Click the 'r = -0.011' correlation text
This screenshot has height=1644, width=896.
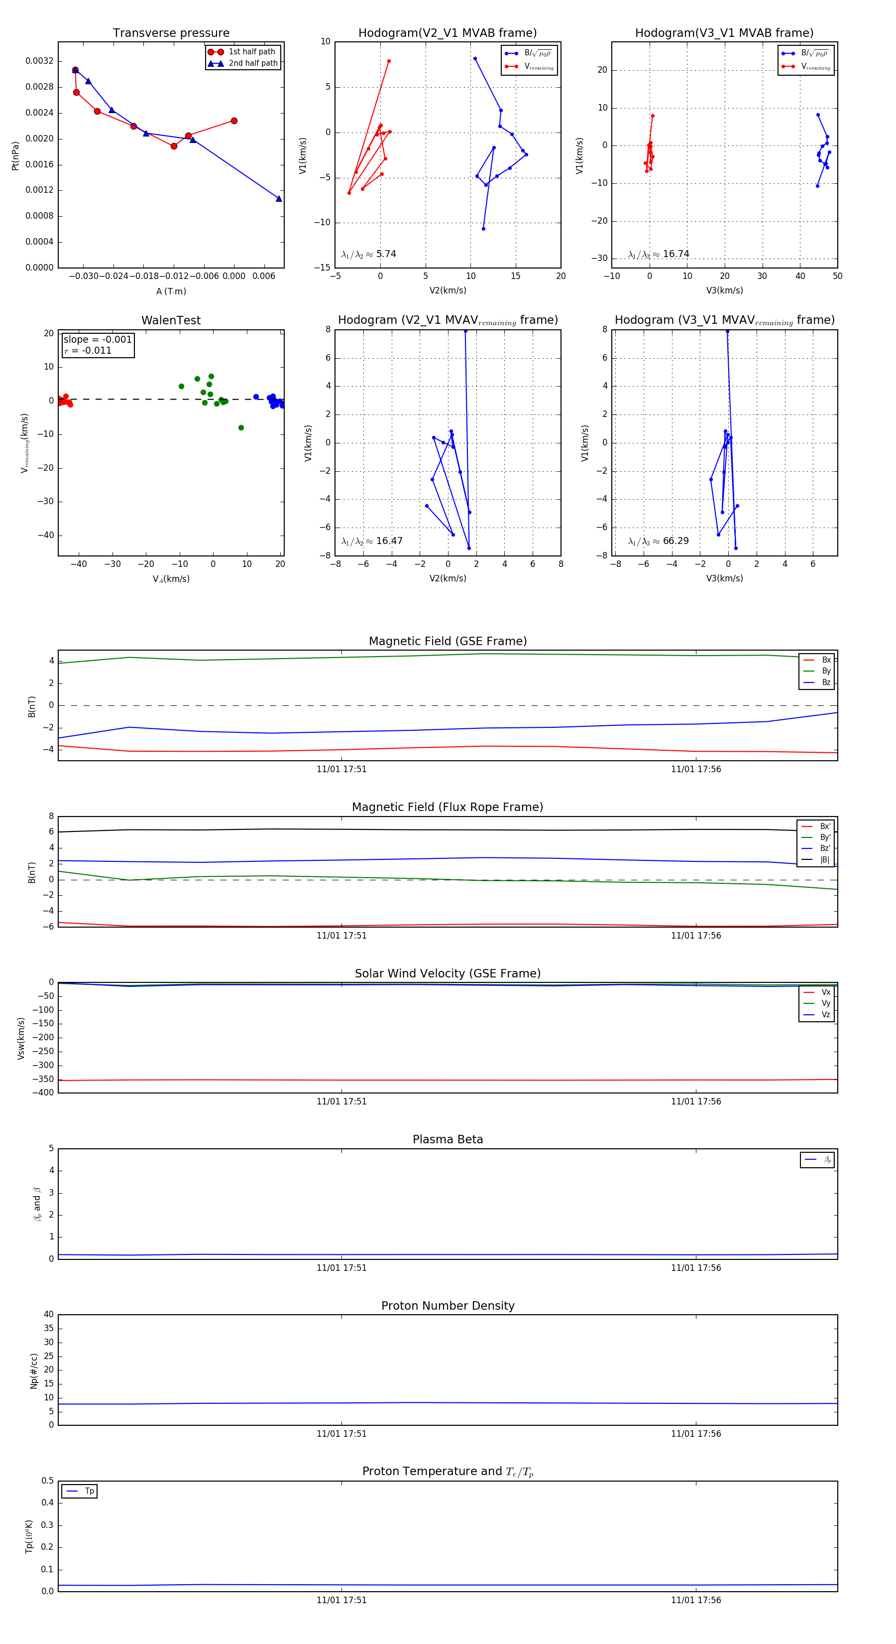tap(88, 350)
